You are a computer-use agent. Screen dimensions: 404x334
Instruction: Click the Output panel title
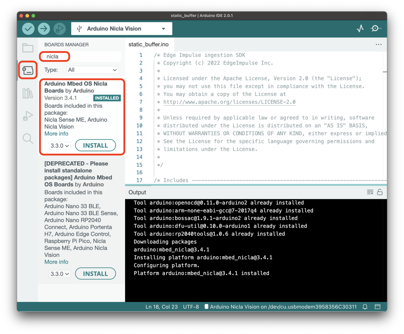tap(137, 192)
